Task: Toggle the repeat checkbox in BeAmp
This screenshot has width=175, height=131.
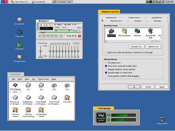Action: (x=73, y=36)
